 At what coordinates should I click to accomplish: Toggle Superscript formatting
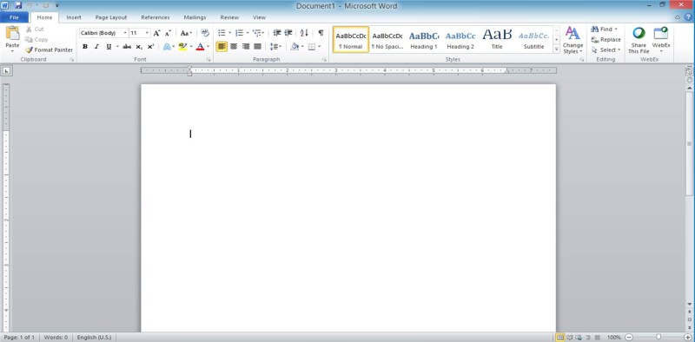pyautogui.click(x=150, y=47)
